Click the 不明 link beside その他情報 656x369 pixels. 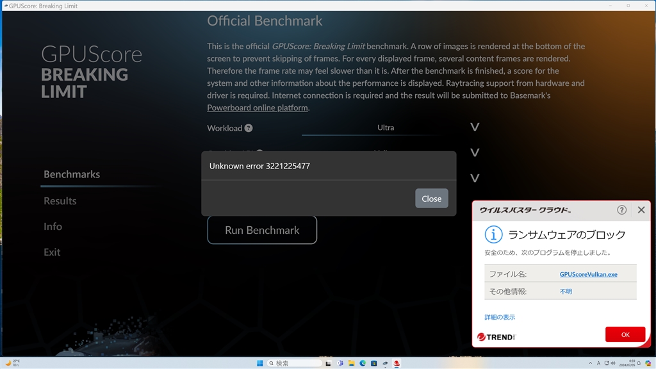click(x=566, y=291)
